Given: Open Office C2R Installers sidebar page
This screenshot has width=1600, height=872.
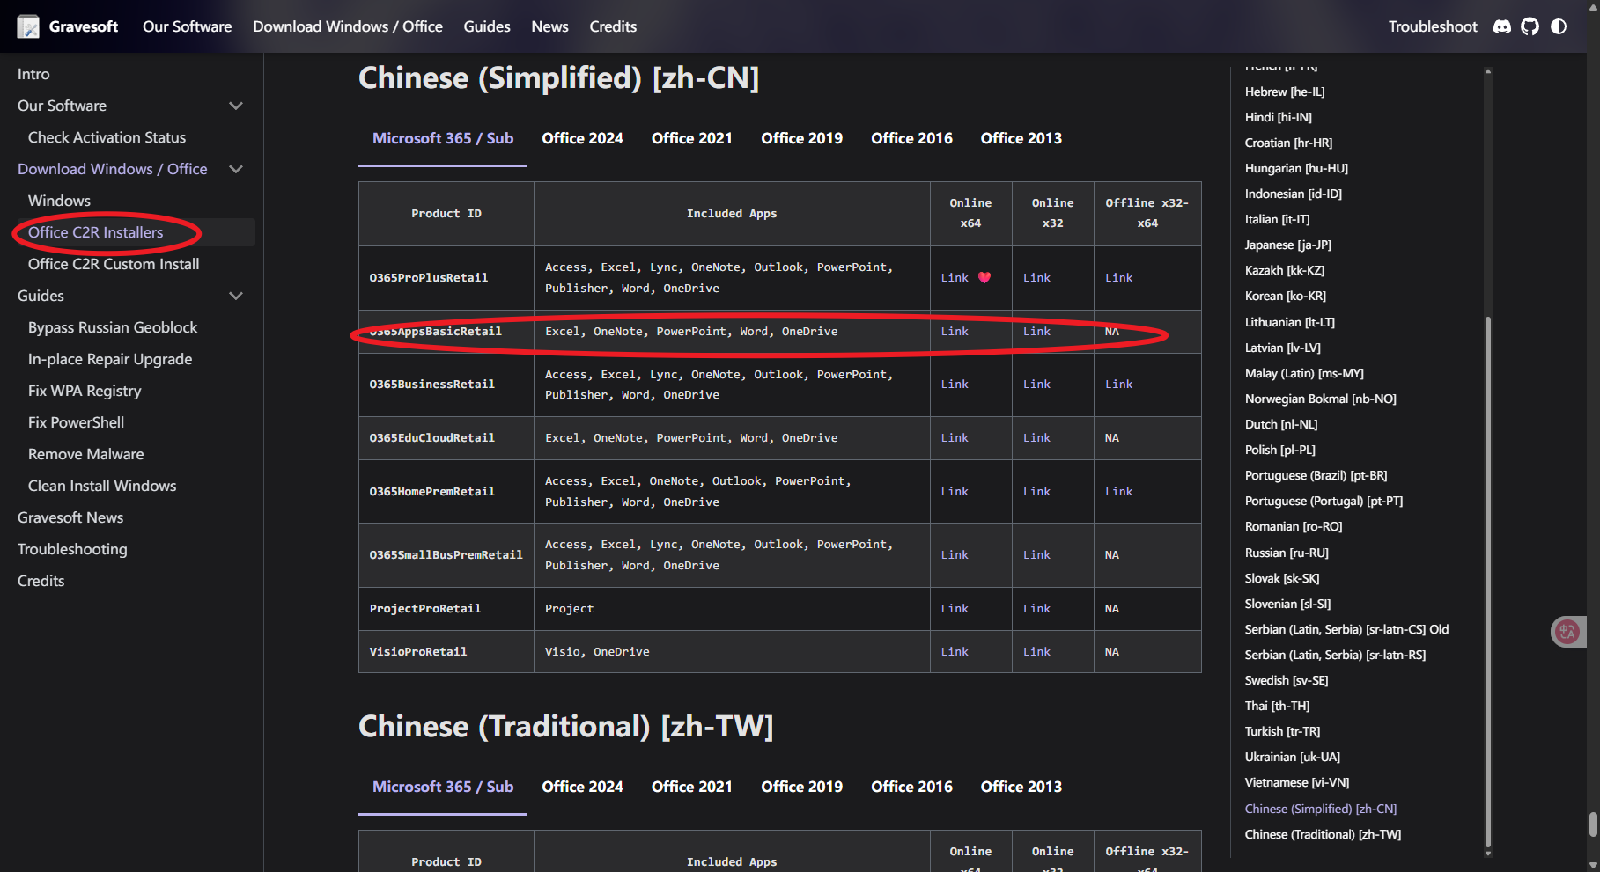Looking at the screenshot, I should click(95, 232).
